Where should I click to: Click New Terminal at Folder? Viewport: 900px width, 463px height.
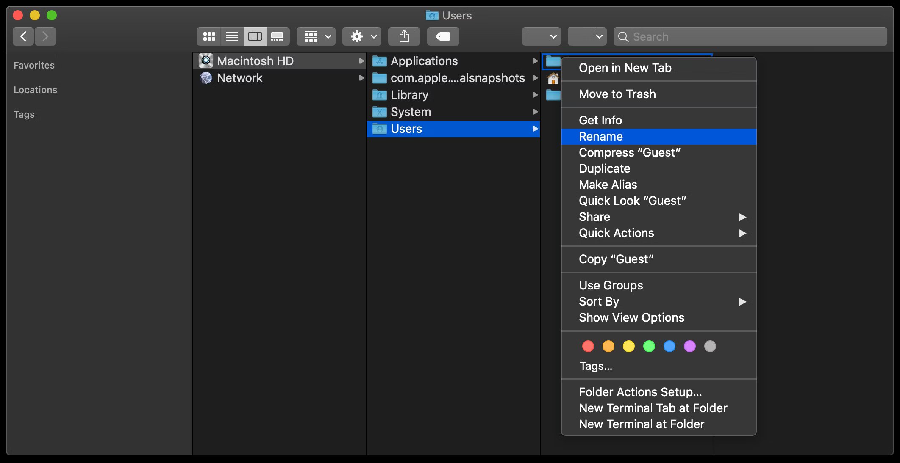pyautogui.click(x=641, y=424)
